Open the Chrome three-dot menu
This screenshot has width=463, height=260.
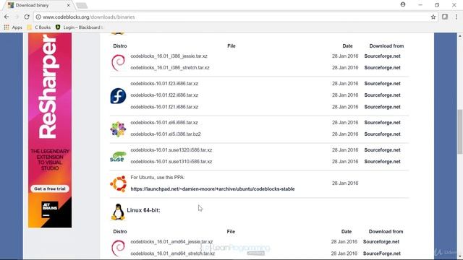(456, 17)
